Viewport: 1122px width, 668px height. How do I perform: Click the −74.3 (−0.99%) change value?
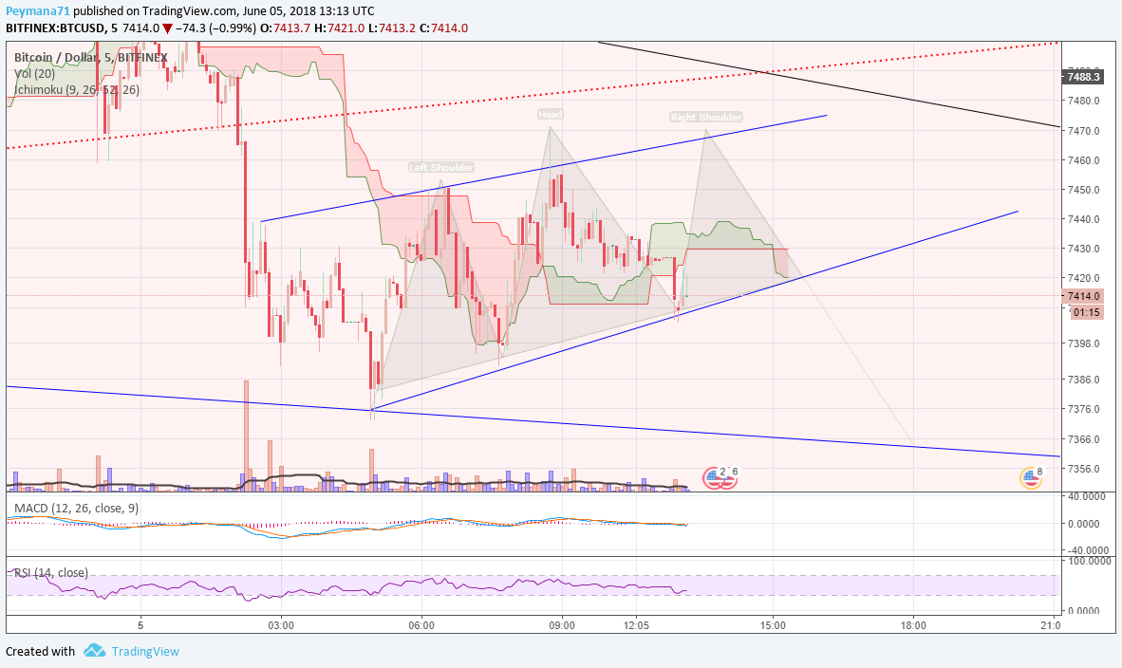click(x=215, y=28)
